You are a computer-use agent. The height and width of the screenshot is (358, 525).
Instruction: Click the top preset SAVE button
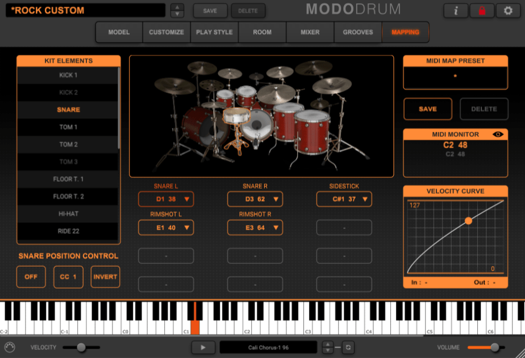point(210,11)
